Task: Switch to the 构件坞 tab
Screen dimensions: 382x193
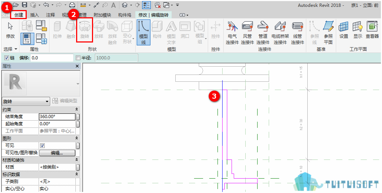Action: [x=124, y=15]
